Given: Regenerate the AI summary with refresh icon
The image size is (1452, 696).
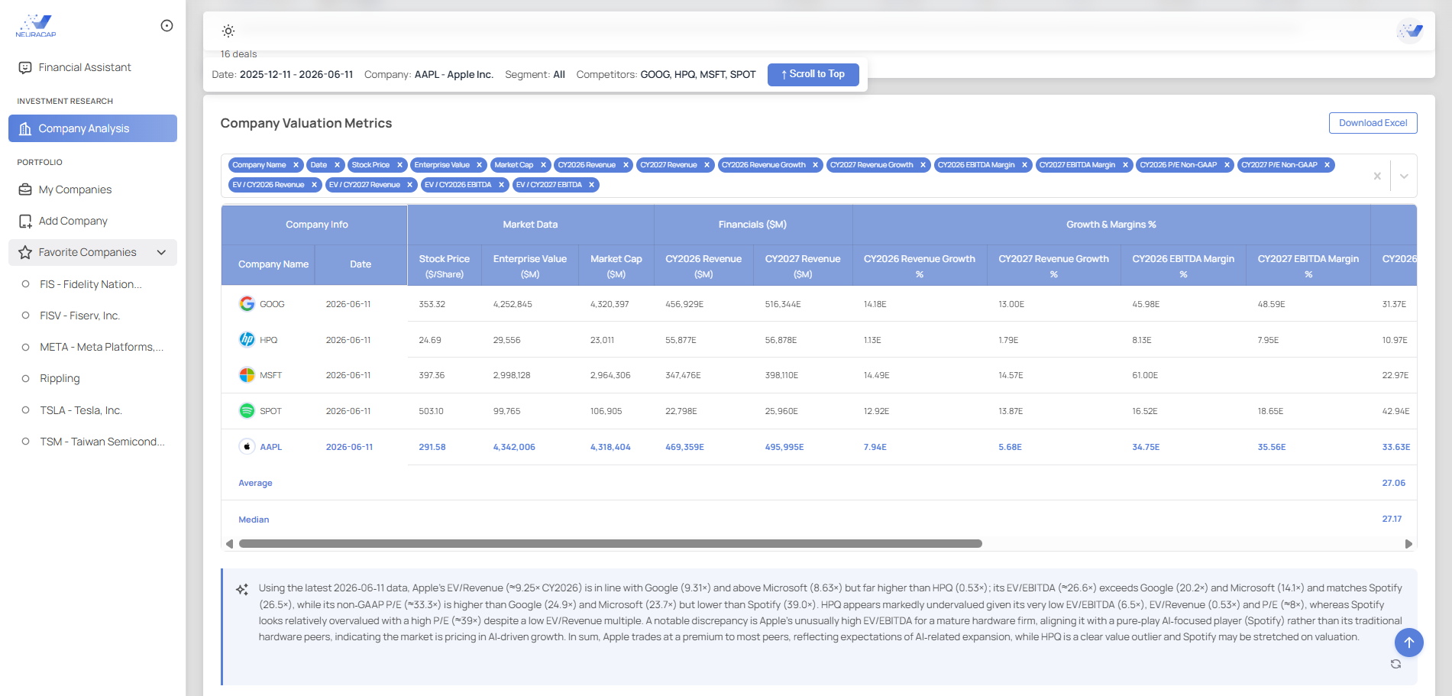Looking at the screenshot, I should (1395, 664).
